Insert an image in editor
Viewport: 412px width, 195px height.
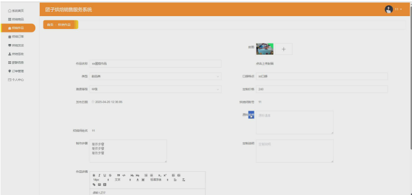(x=99, y=185)
